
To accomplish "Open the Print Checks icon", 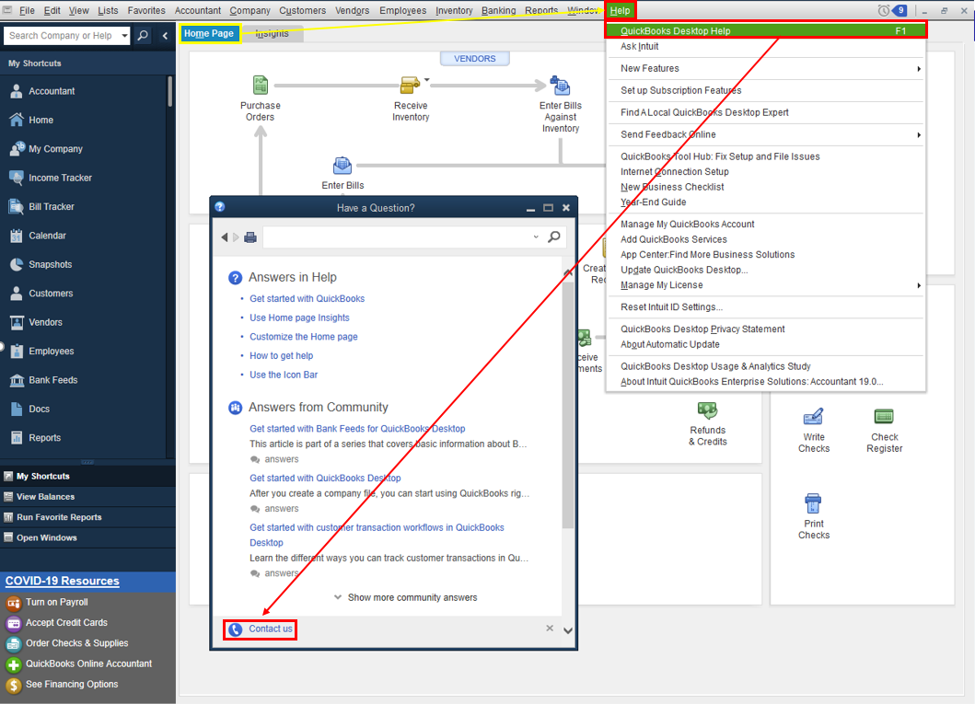I will 813,503.
